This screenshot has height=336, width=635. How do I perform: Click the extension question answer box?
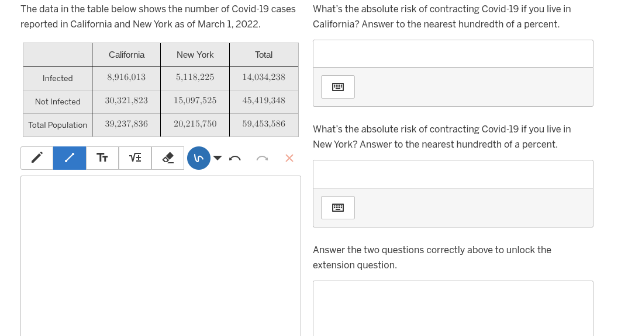453,308
